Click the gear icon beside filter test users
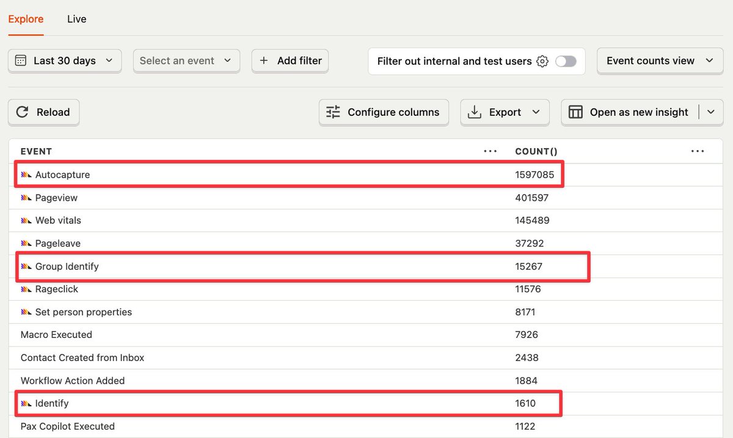Image resolution: width=733 pixels, height=438 pixels. pyautogui.click(x=542, y=61)
